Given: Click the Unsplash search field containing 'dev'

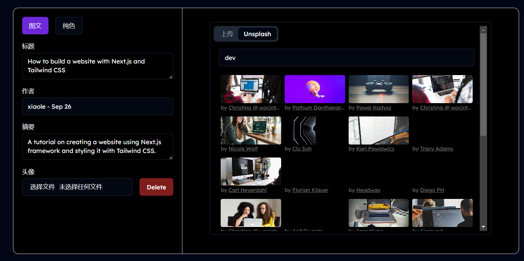Looking at the screenshot, I should pyautogui.click(x=346, y=58).
